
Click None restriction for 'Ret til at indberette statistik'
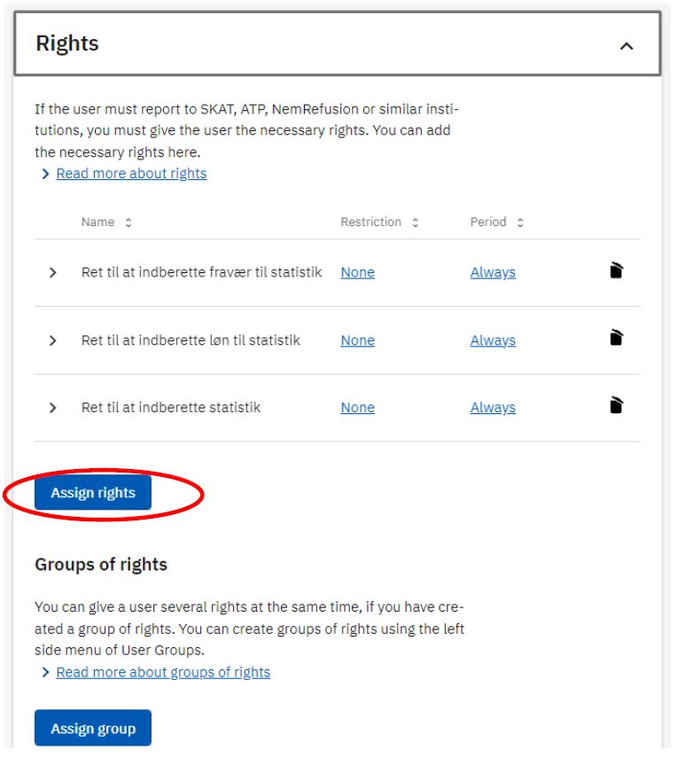point(357,406)
